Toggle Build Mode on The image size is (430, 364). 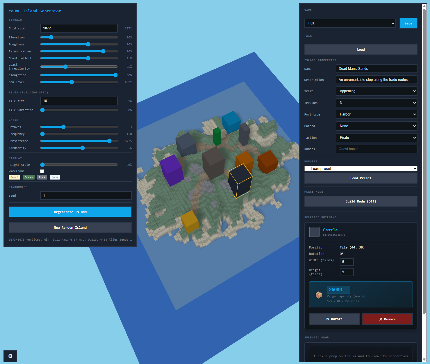(x=361, y=201)
